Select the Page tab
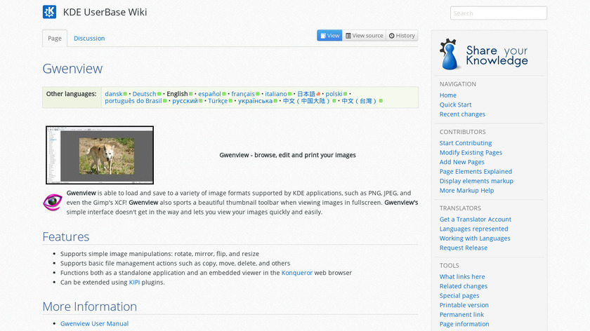Screen dimensions: 590x331 pos(55,39)
